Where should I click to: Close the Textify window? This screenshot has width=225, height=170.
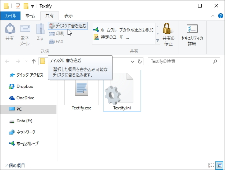coord(216,6)
